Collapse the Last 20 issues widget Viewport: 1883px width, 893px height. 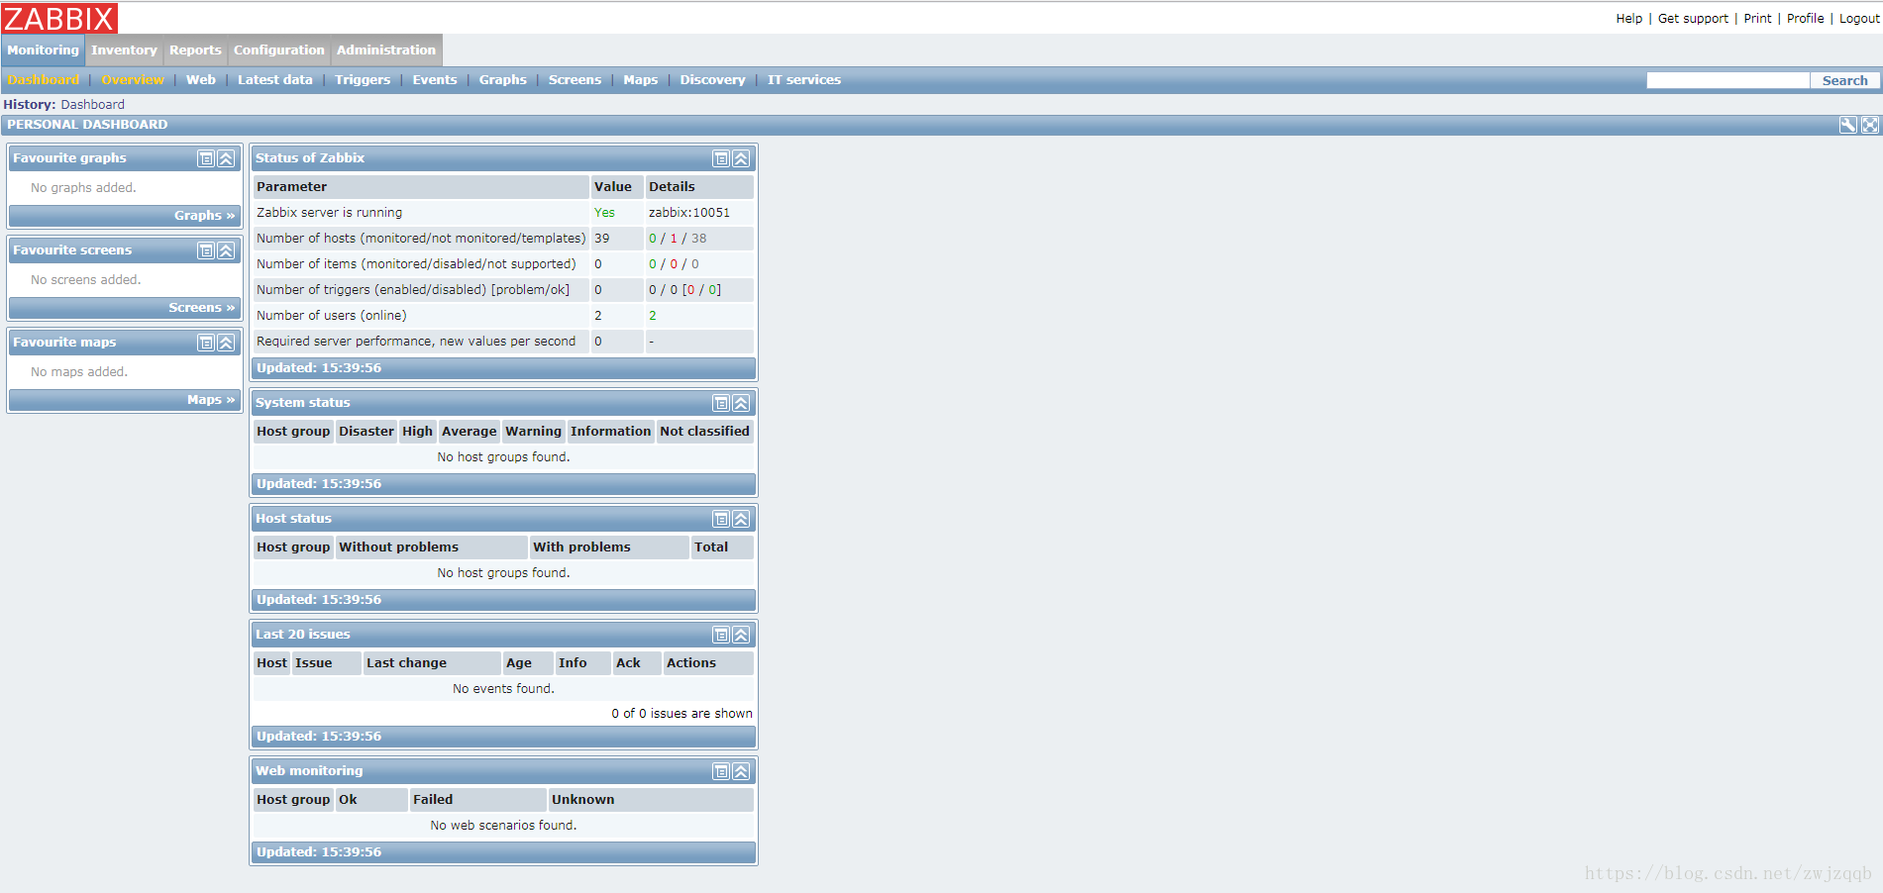point(741,635)
